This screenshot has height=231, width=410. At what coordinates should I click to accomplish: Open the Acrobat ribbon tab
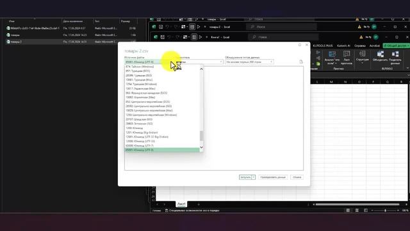(374, 46)
